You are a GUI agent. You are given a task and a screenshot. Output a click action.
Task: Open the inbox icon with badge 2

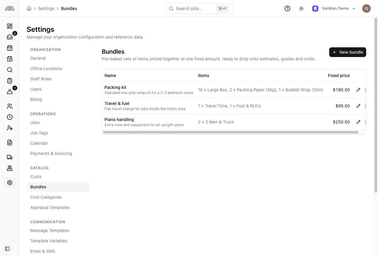pos(10,37)
